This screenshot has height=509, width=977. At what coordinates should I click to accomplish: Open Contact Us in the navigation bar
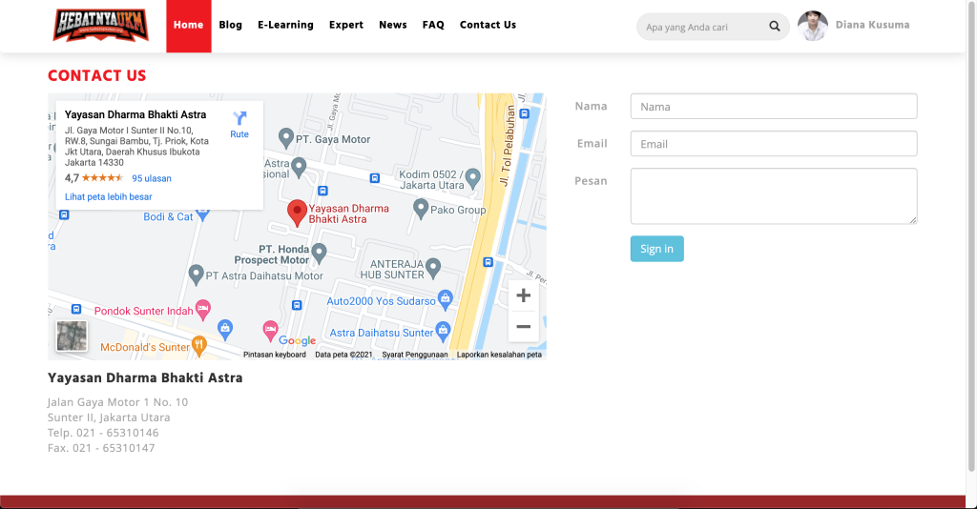pos(488,25)
